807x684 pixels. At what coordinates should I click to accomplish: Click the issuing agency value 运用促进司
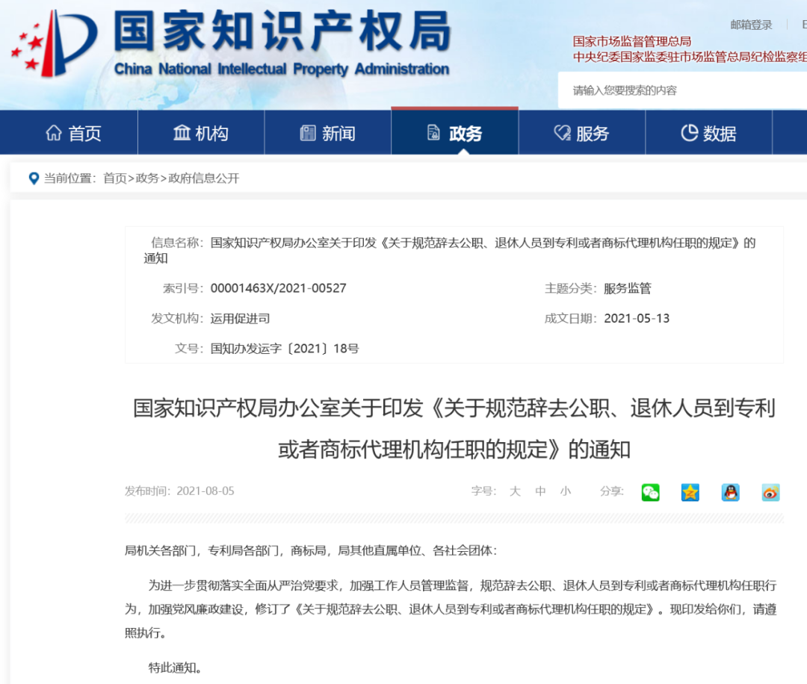click(x=241, y=318)
